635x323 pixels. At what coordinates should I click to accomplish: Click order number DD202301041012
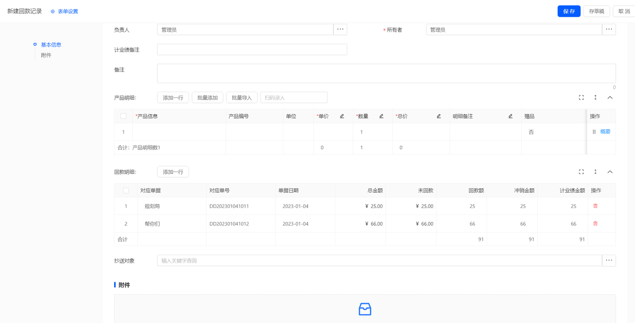point(229,224)
